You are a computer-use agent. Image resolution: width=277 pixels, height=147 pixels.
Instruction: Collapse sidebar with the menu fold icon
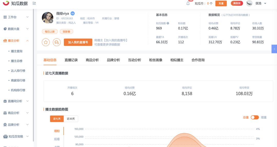click(34, 3)
